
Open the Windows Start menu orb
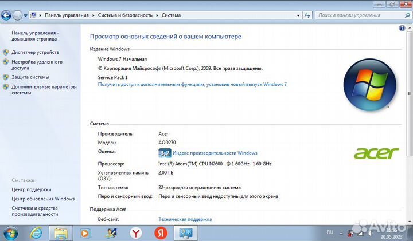click(x=10, y=233)
